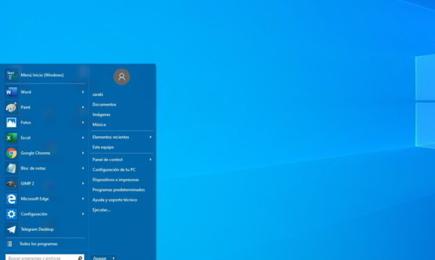Viewport: 435px width, 260px height.
Task: Expand Microsoft Edge submenu arrow
Action: tap(83, 199)
